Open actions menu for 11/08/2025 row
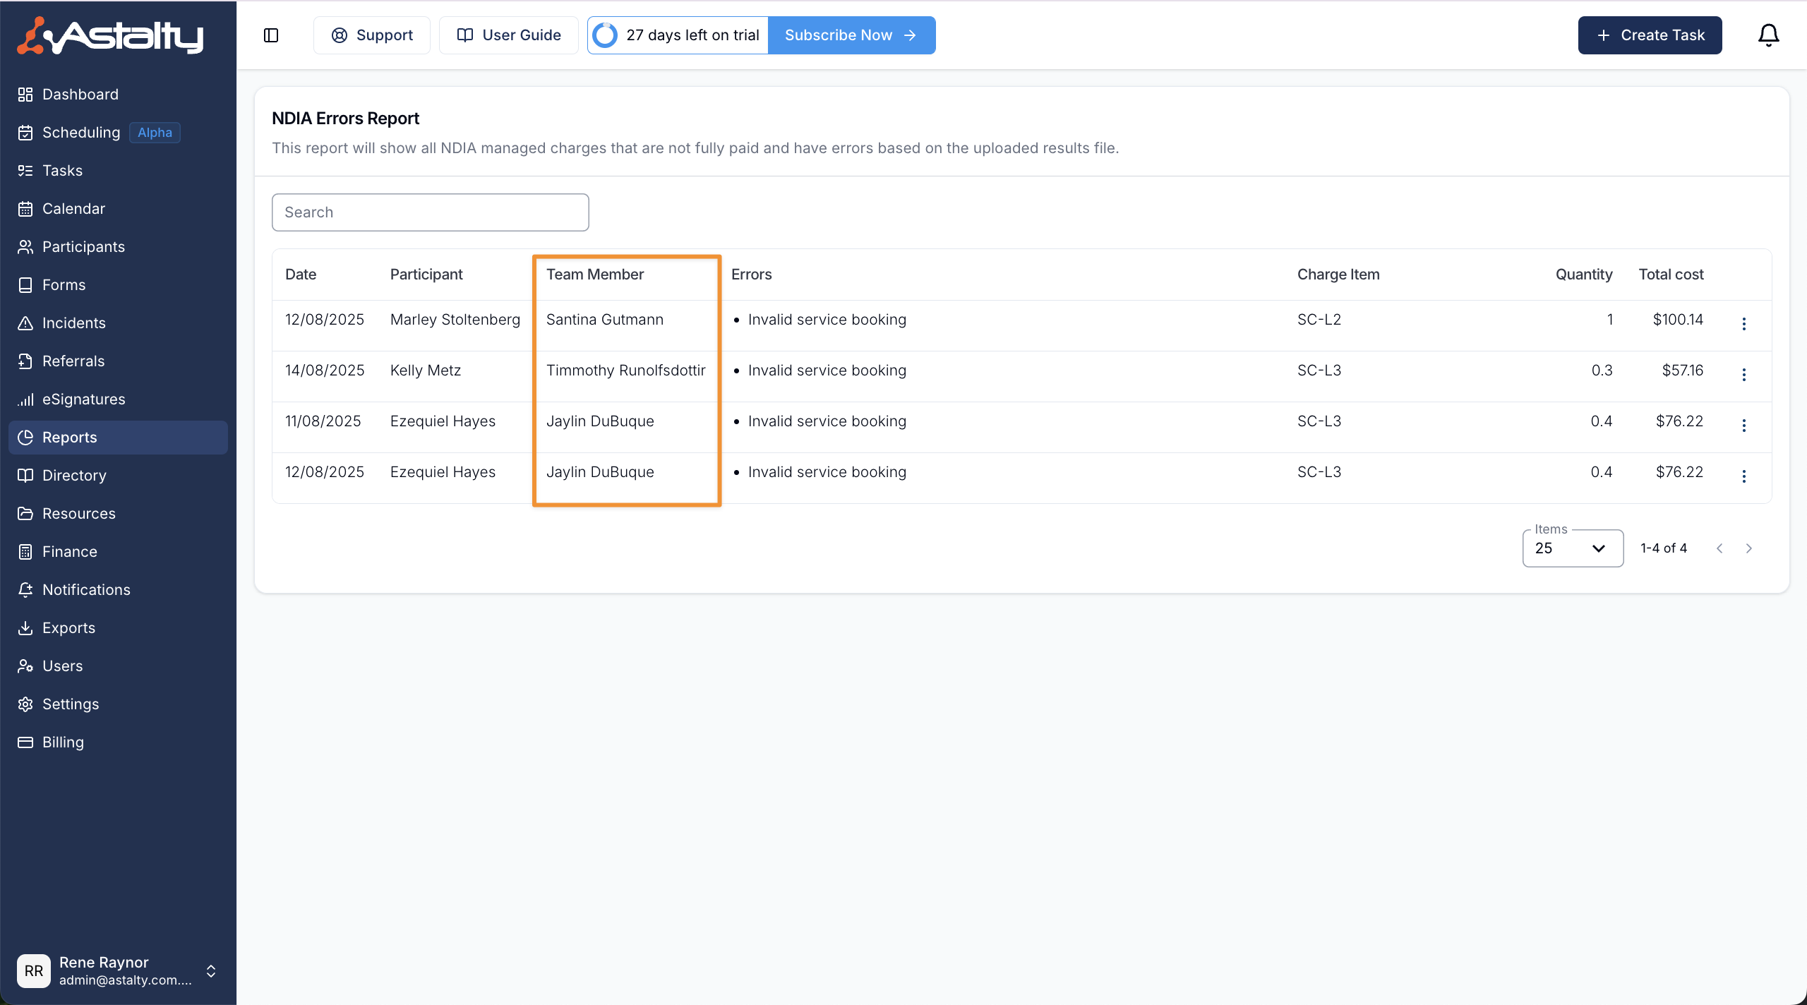Screen dimensions: 1807x1005 pos(1743,425)
